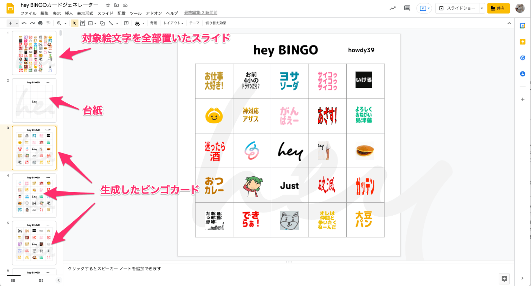Open the アドオン menu

154,13
